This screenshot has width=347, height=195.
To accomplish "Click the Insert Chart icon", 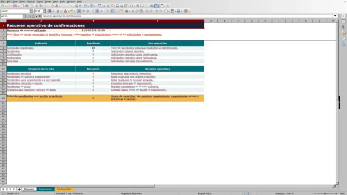I will (122, 6).
